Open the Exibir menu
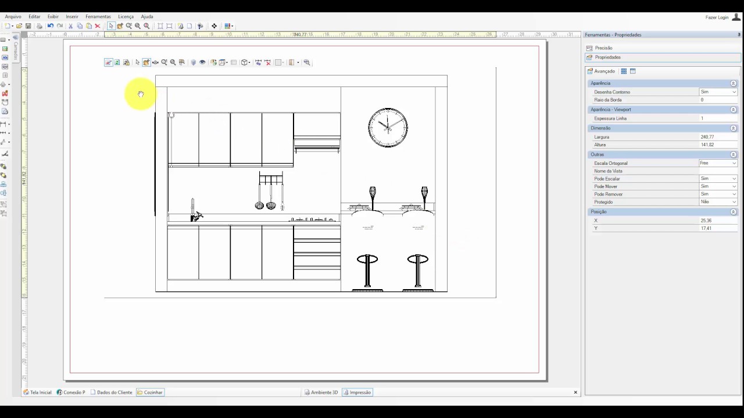This screenshot has height=418, width=744. (53, 17)
